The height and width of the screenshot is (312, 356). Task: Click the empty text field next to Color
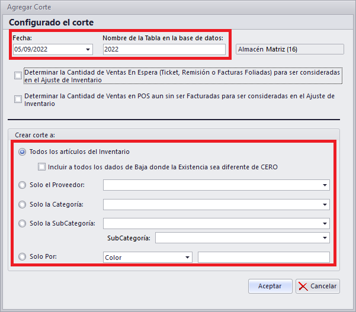[x=264, y=257]
